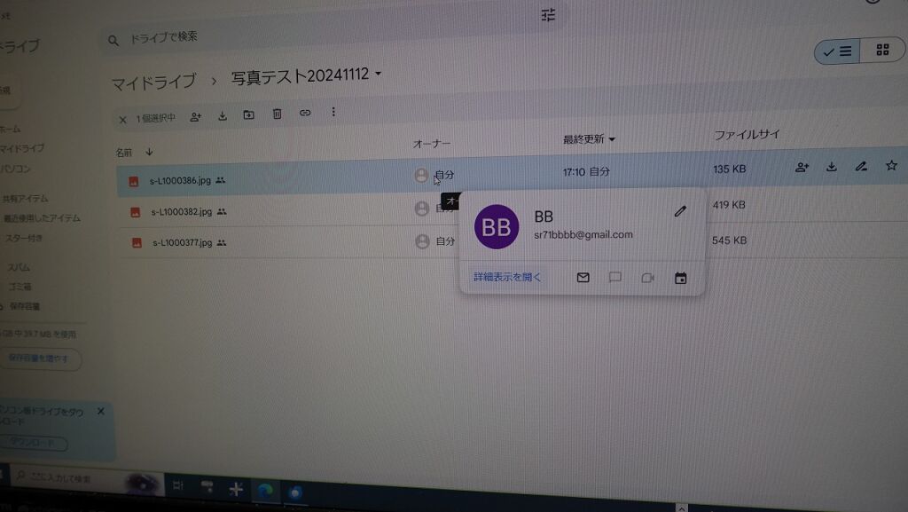Click the share icon in the selection toolbar
This screenshot has height=512, width=908.
pos(195,116)
